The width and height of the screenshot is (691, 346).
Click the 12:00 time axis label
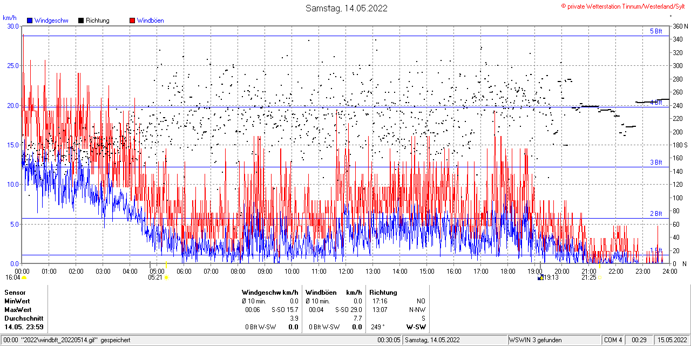346,271
